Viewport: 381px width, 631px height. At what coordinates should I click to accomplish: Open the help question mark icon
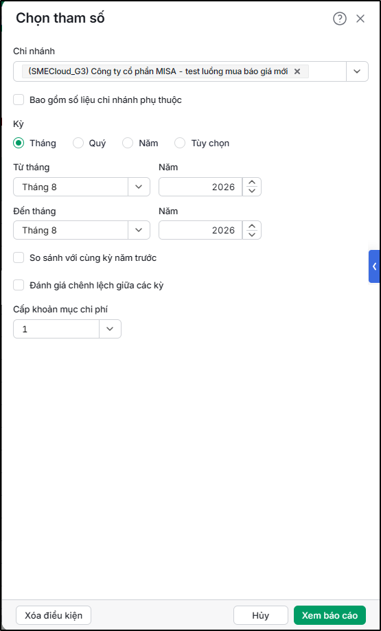pos(340,19)
